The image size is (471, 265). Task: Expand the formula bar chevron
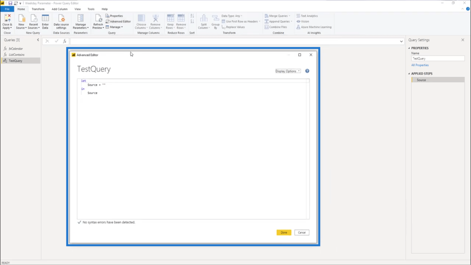click(401, 42)
